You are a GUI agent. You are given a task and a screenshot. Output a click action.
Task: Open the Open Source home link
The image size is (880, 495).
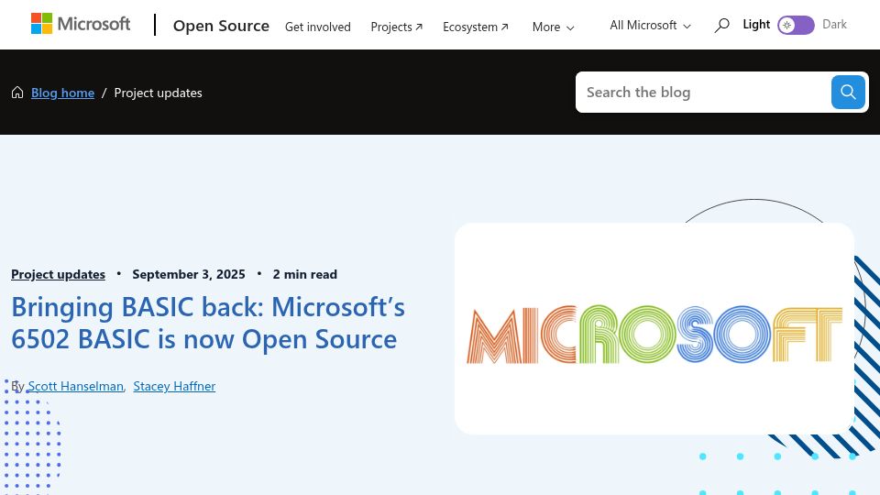point(221,26)
